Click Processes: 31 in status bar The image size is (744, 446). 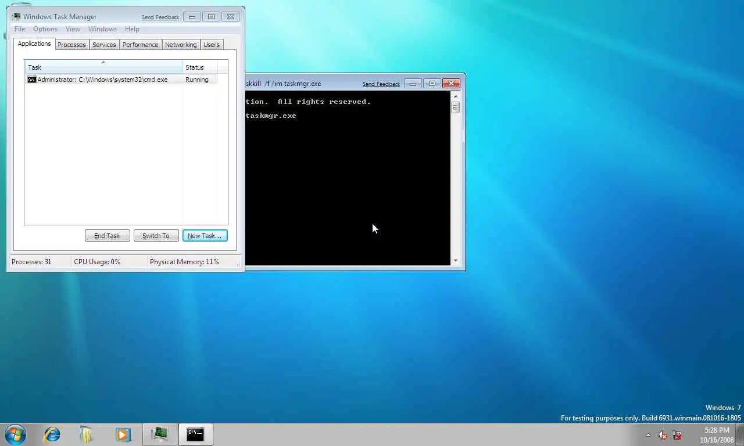pyautogui.click(x=31, y=262)
